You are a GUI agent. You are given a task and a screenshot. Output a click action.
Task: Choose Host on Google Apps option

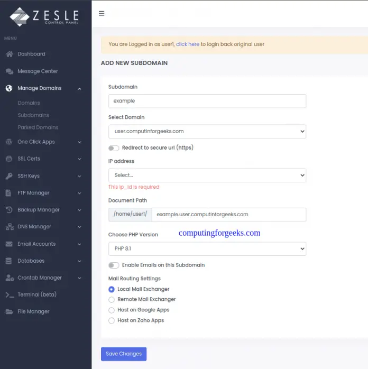(x=112, y=310)
